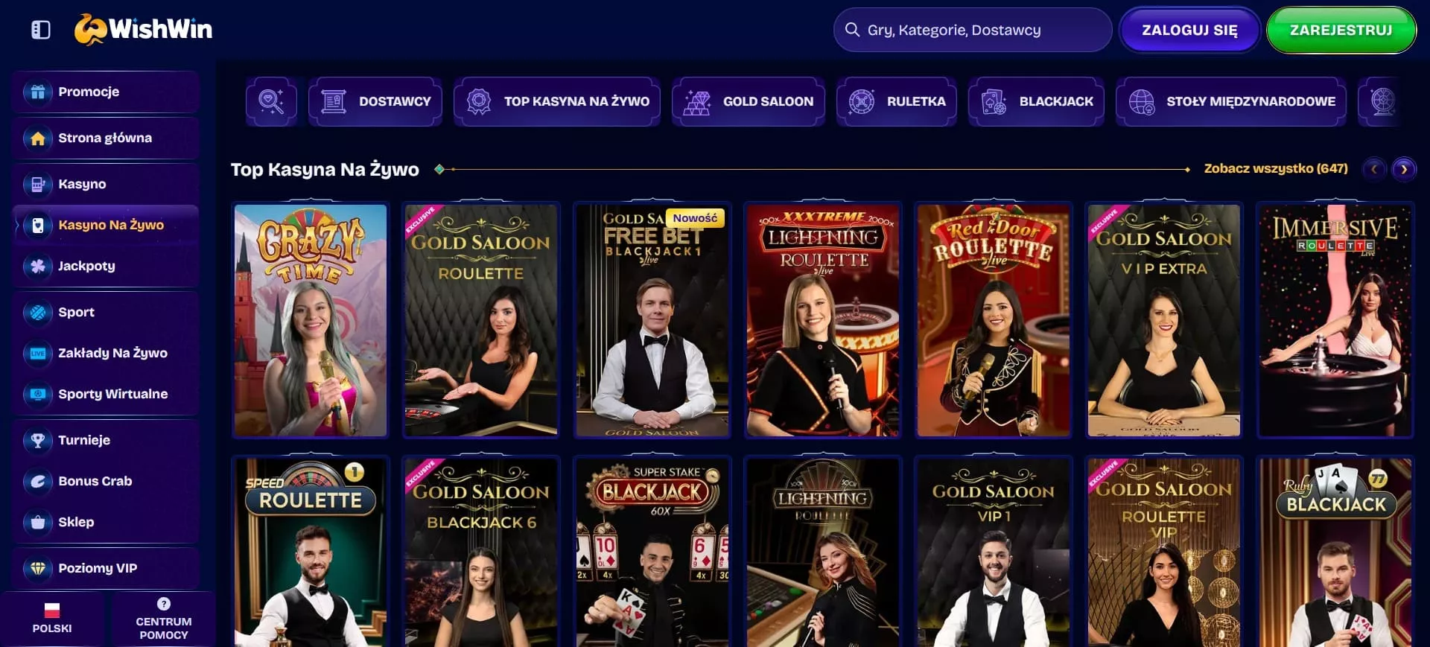Click the Poziomy VIP diamond icon
Screen dimensions: 1430x647
(38, 569)
